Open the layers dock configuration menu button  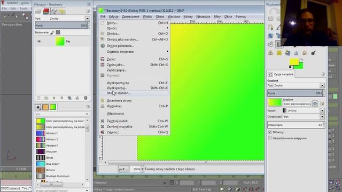[x=88, y=11]
